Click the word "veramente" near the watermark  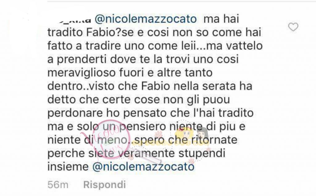146,153
